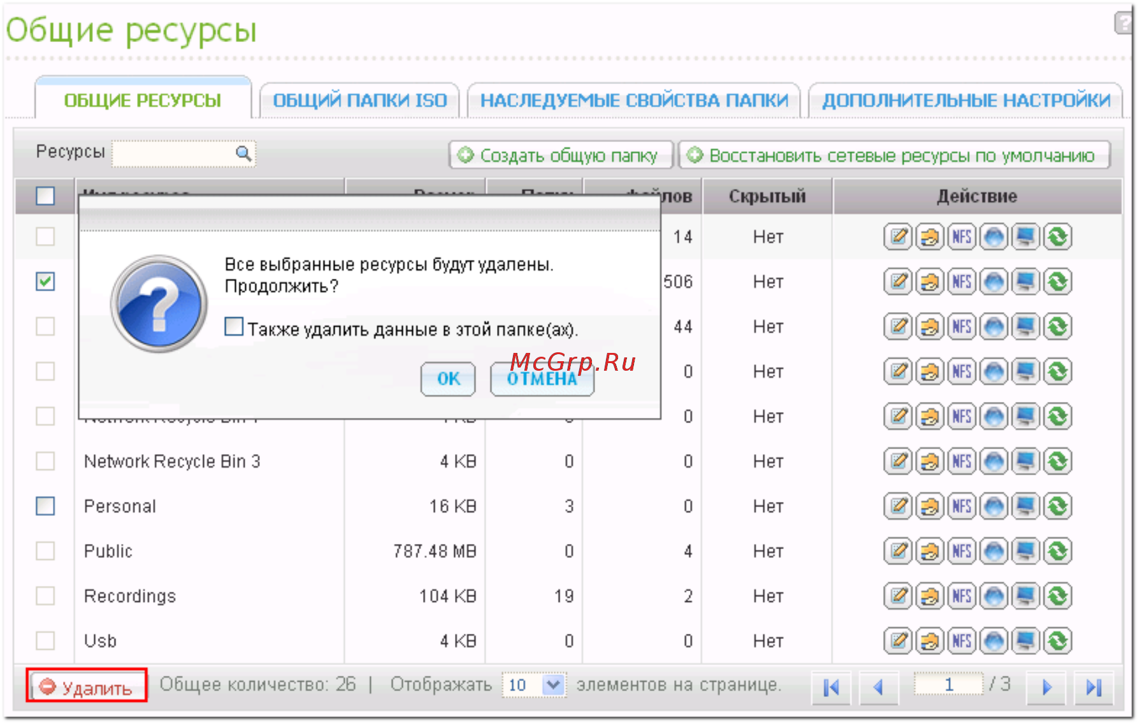The image size is (1138, 723).
Task: Click the Действие column header
Action: click(x=977, y=196)
